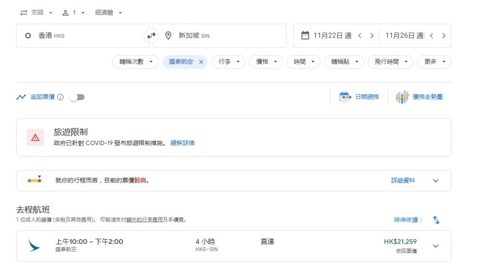Expand the price insight details chevron
Screen dimensions: 483x271
(x=435, y=181)
